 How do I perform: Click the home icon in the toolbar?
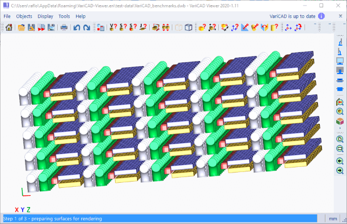coord(9,27)
